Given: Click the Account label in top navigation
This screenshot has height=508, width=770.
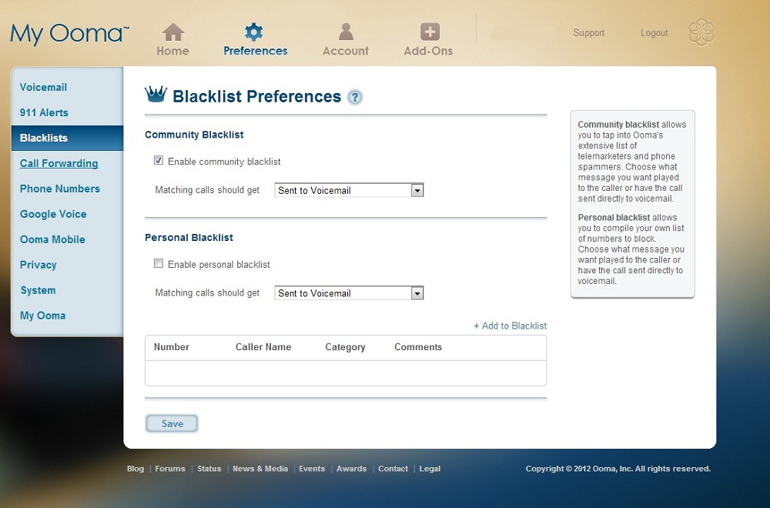Looking at the screenshot, I should click(346, 51).
